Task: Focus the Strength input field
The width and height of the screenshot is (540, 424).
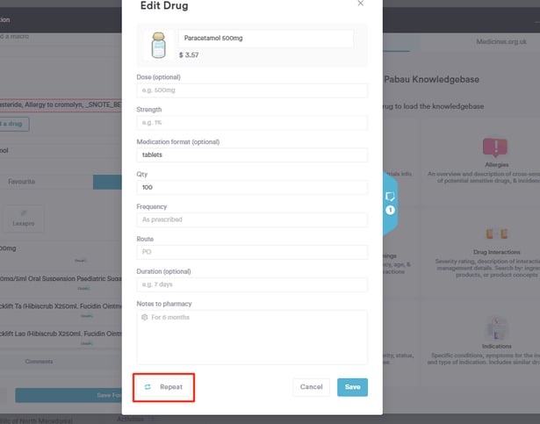Action: coord(252,123)
